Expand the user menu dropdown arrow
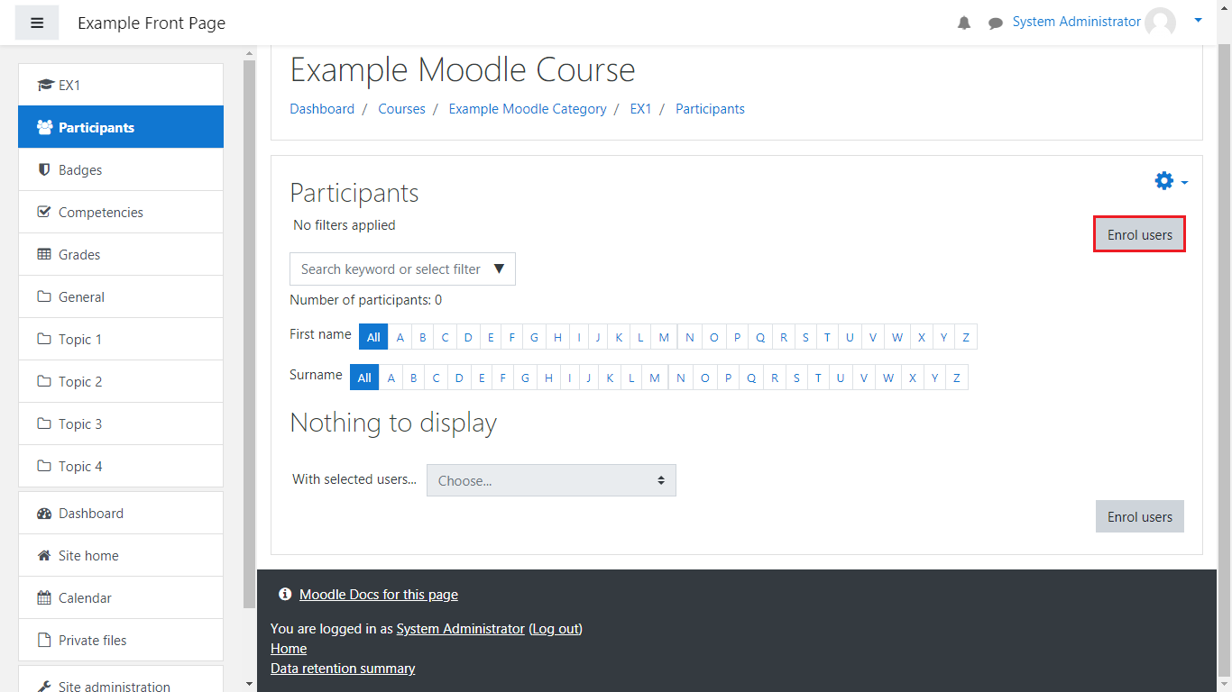 pos(1198,20)
